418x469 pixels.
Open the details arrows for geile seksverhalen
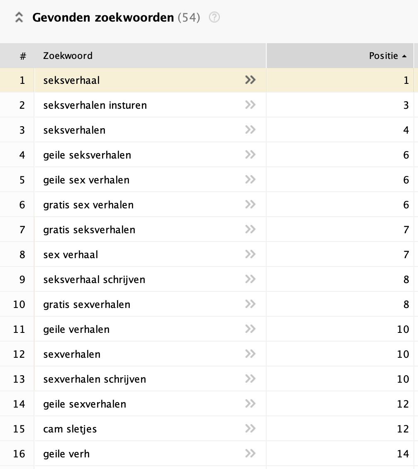click(250, 155)
